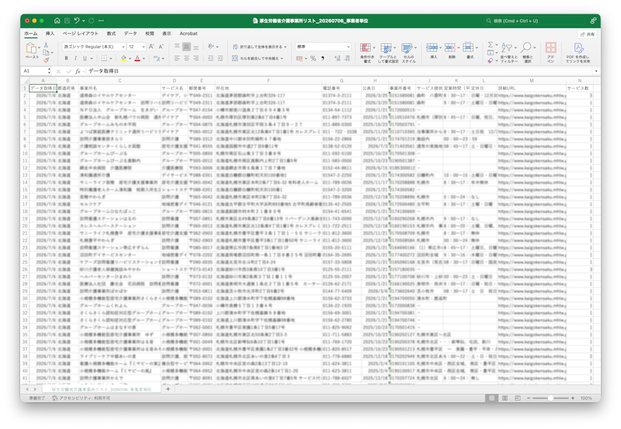Expand the formula bar chevron

click(x=596, y=71)
